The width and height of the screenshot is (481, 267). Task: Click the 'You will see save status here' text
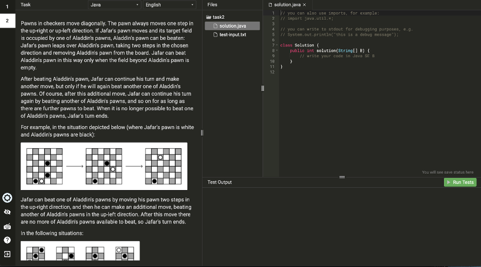click(x=448, y=172)
